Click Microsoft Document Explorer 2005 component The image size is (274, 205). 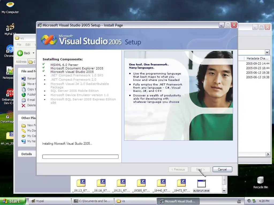tap(77, 68)
